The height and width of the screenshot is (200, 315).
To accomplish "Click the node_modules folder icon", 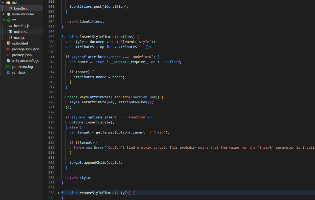I will pos(8,14).
